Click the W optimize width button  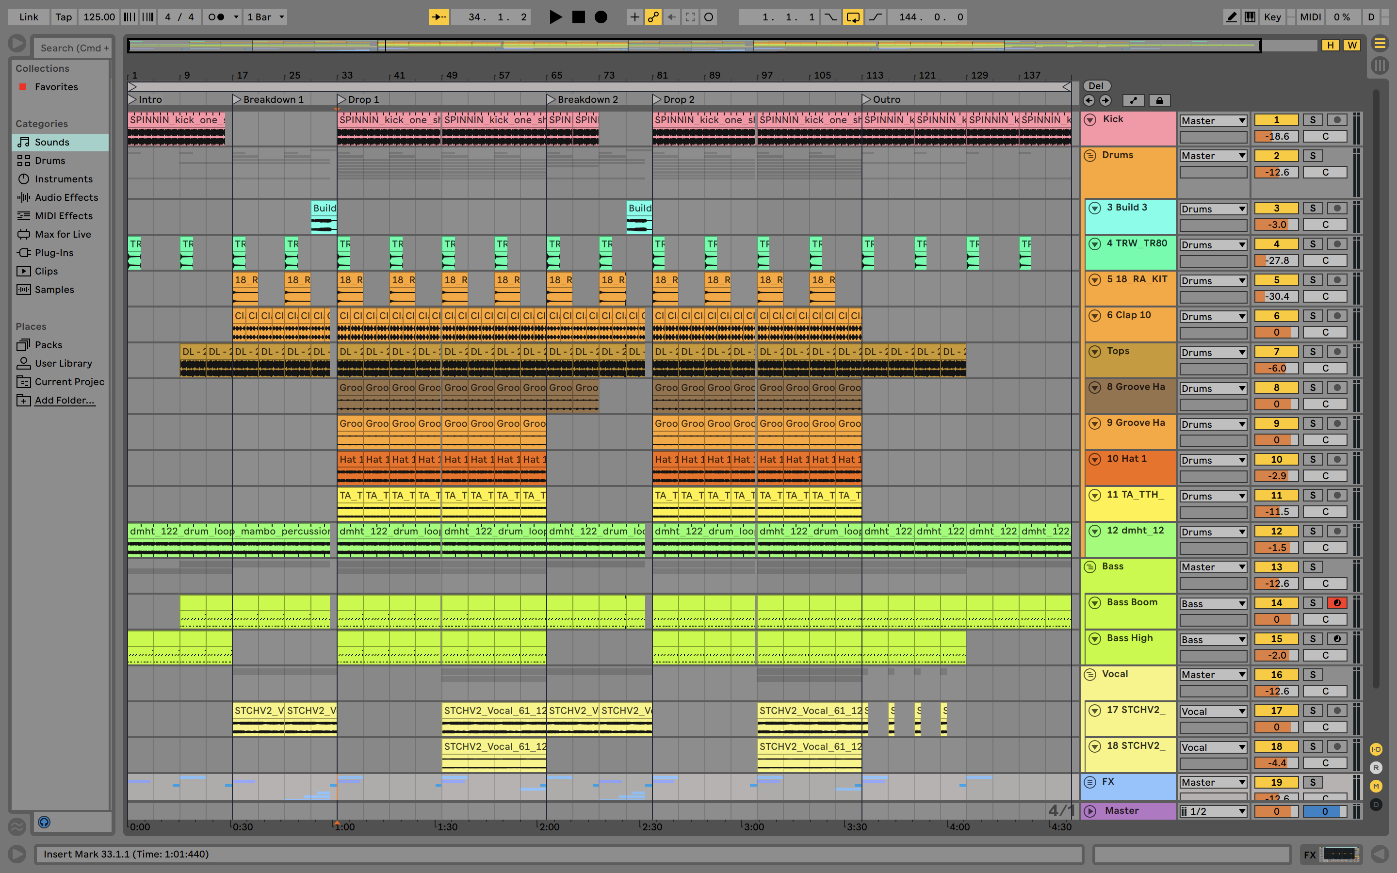pyautogui.click(x=1352, y=45)
